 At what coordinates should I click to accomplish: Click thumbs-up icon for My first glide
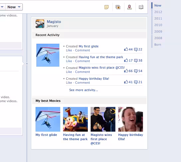point(126,49)
